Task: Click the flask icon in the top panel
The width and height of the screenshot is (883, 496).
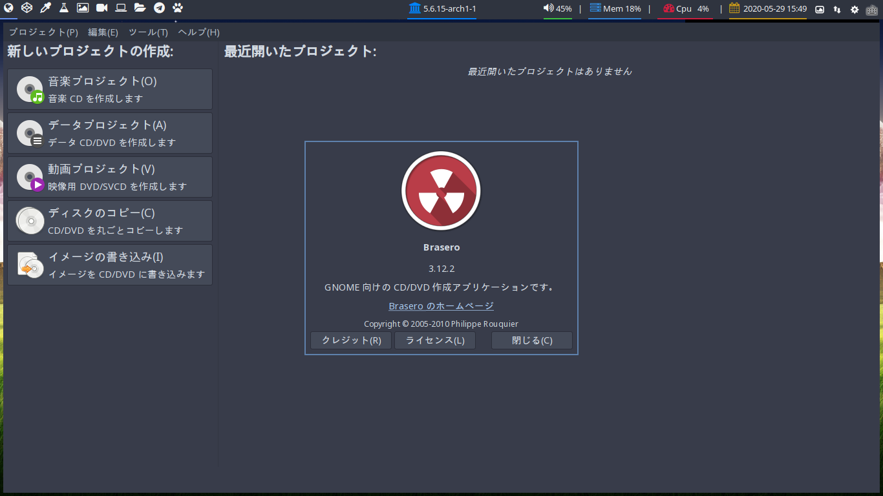Action: [64, 8]
